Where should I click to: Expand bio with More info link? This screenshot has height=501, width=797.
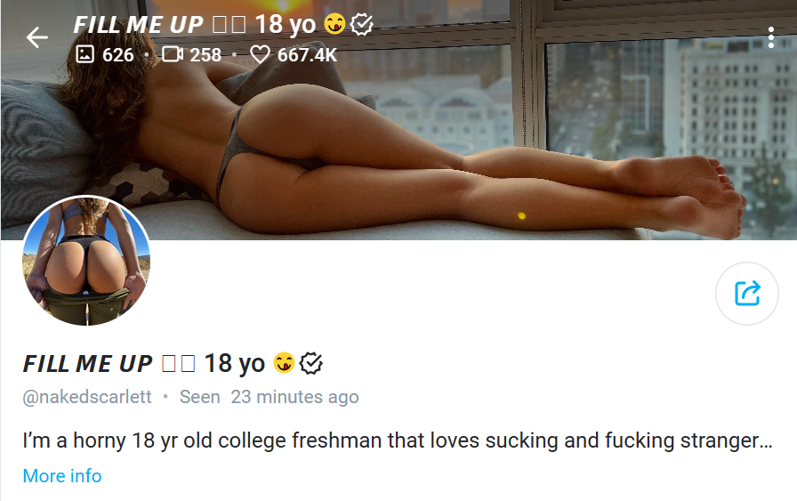pyautogui.click(x=62, y=476)
